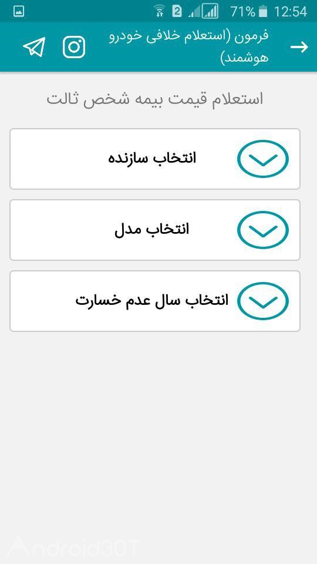Tap the 12:54 clock in status bar
The height and width of the screenshot is (564, 317).
(x=291, y=12)
